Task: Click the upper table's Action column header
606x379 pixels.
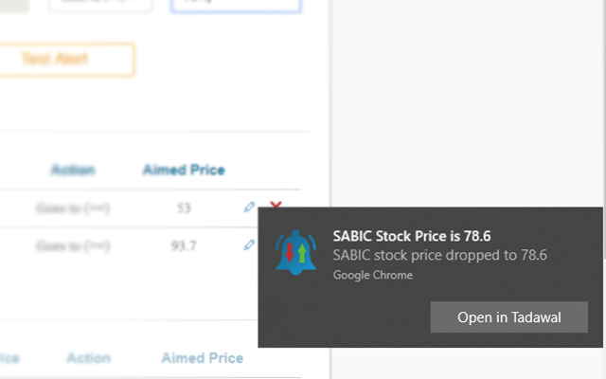Action: [73, 171]
